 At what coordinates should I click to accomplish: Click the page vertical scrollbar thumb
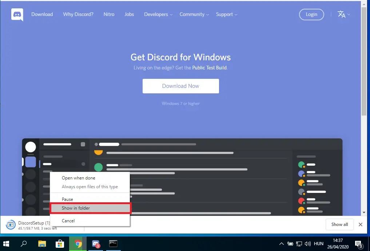point(364,61)
